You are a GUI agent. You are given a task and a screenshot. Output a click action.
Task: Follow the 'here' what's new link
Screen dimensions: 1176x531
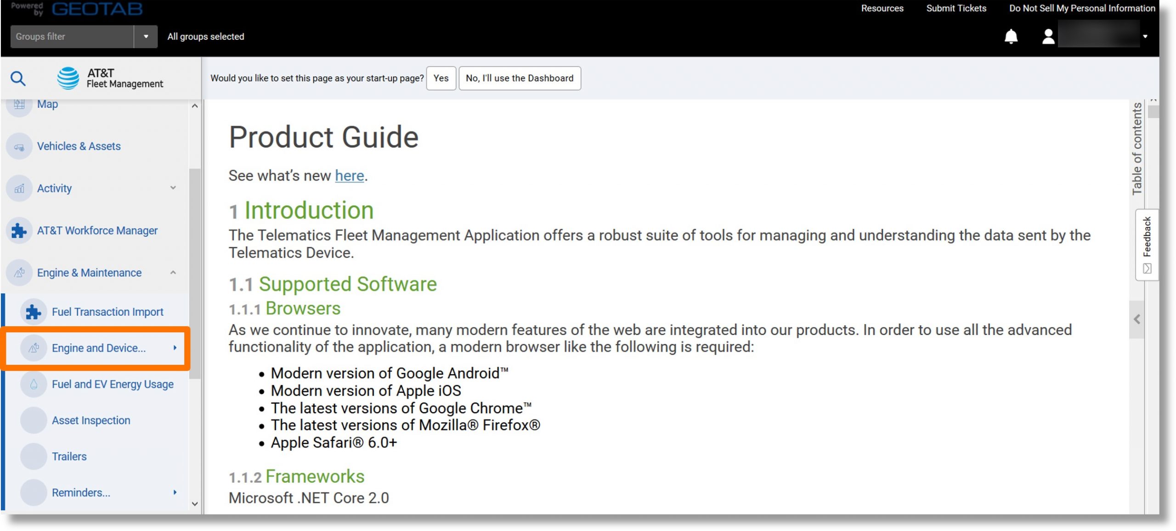click(x=349, y=176)
